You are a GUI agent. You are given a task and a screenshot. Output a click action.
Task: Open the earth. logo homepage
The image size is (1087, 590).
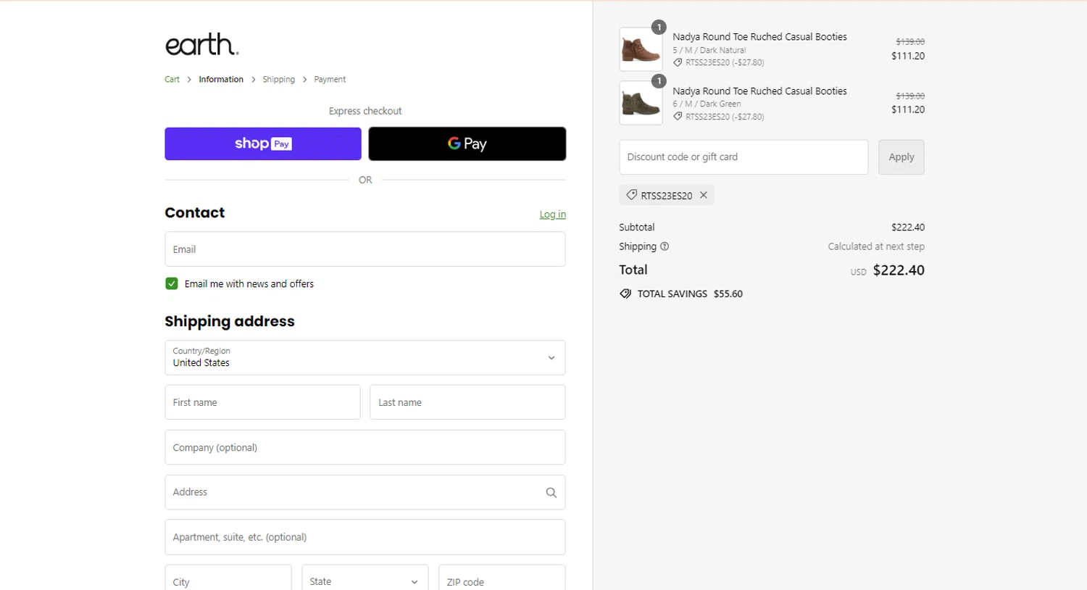click(202, 44)
